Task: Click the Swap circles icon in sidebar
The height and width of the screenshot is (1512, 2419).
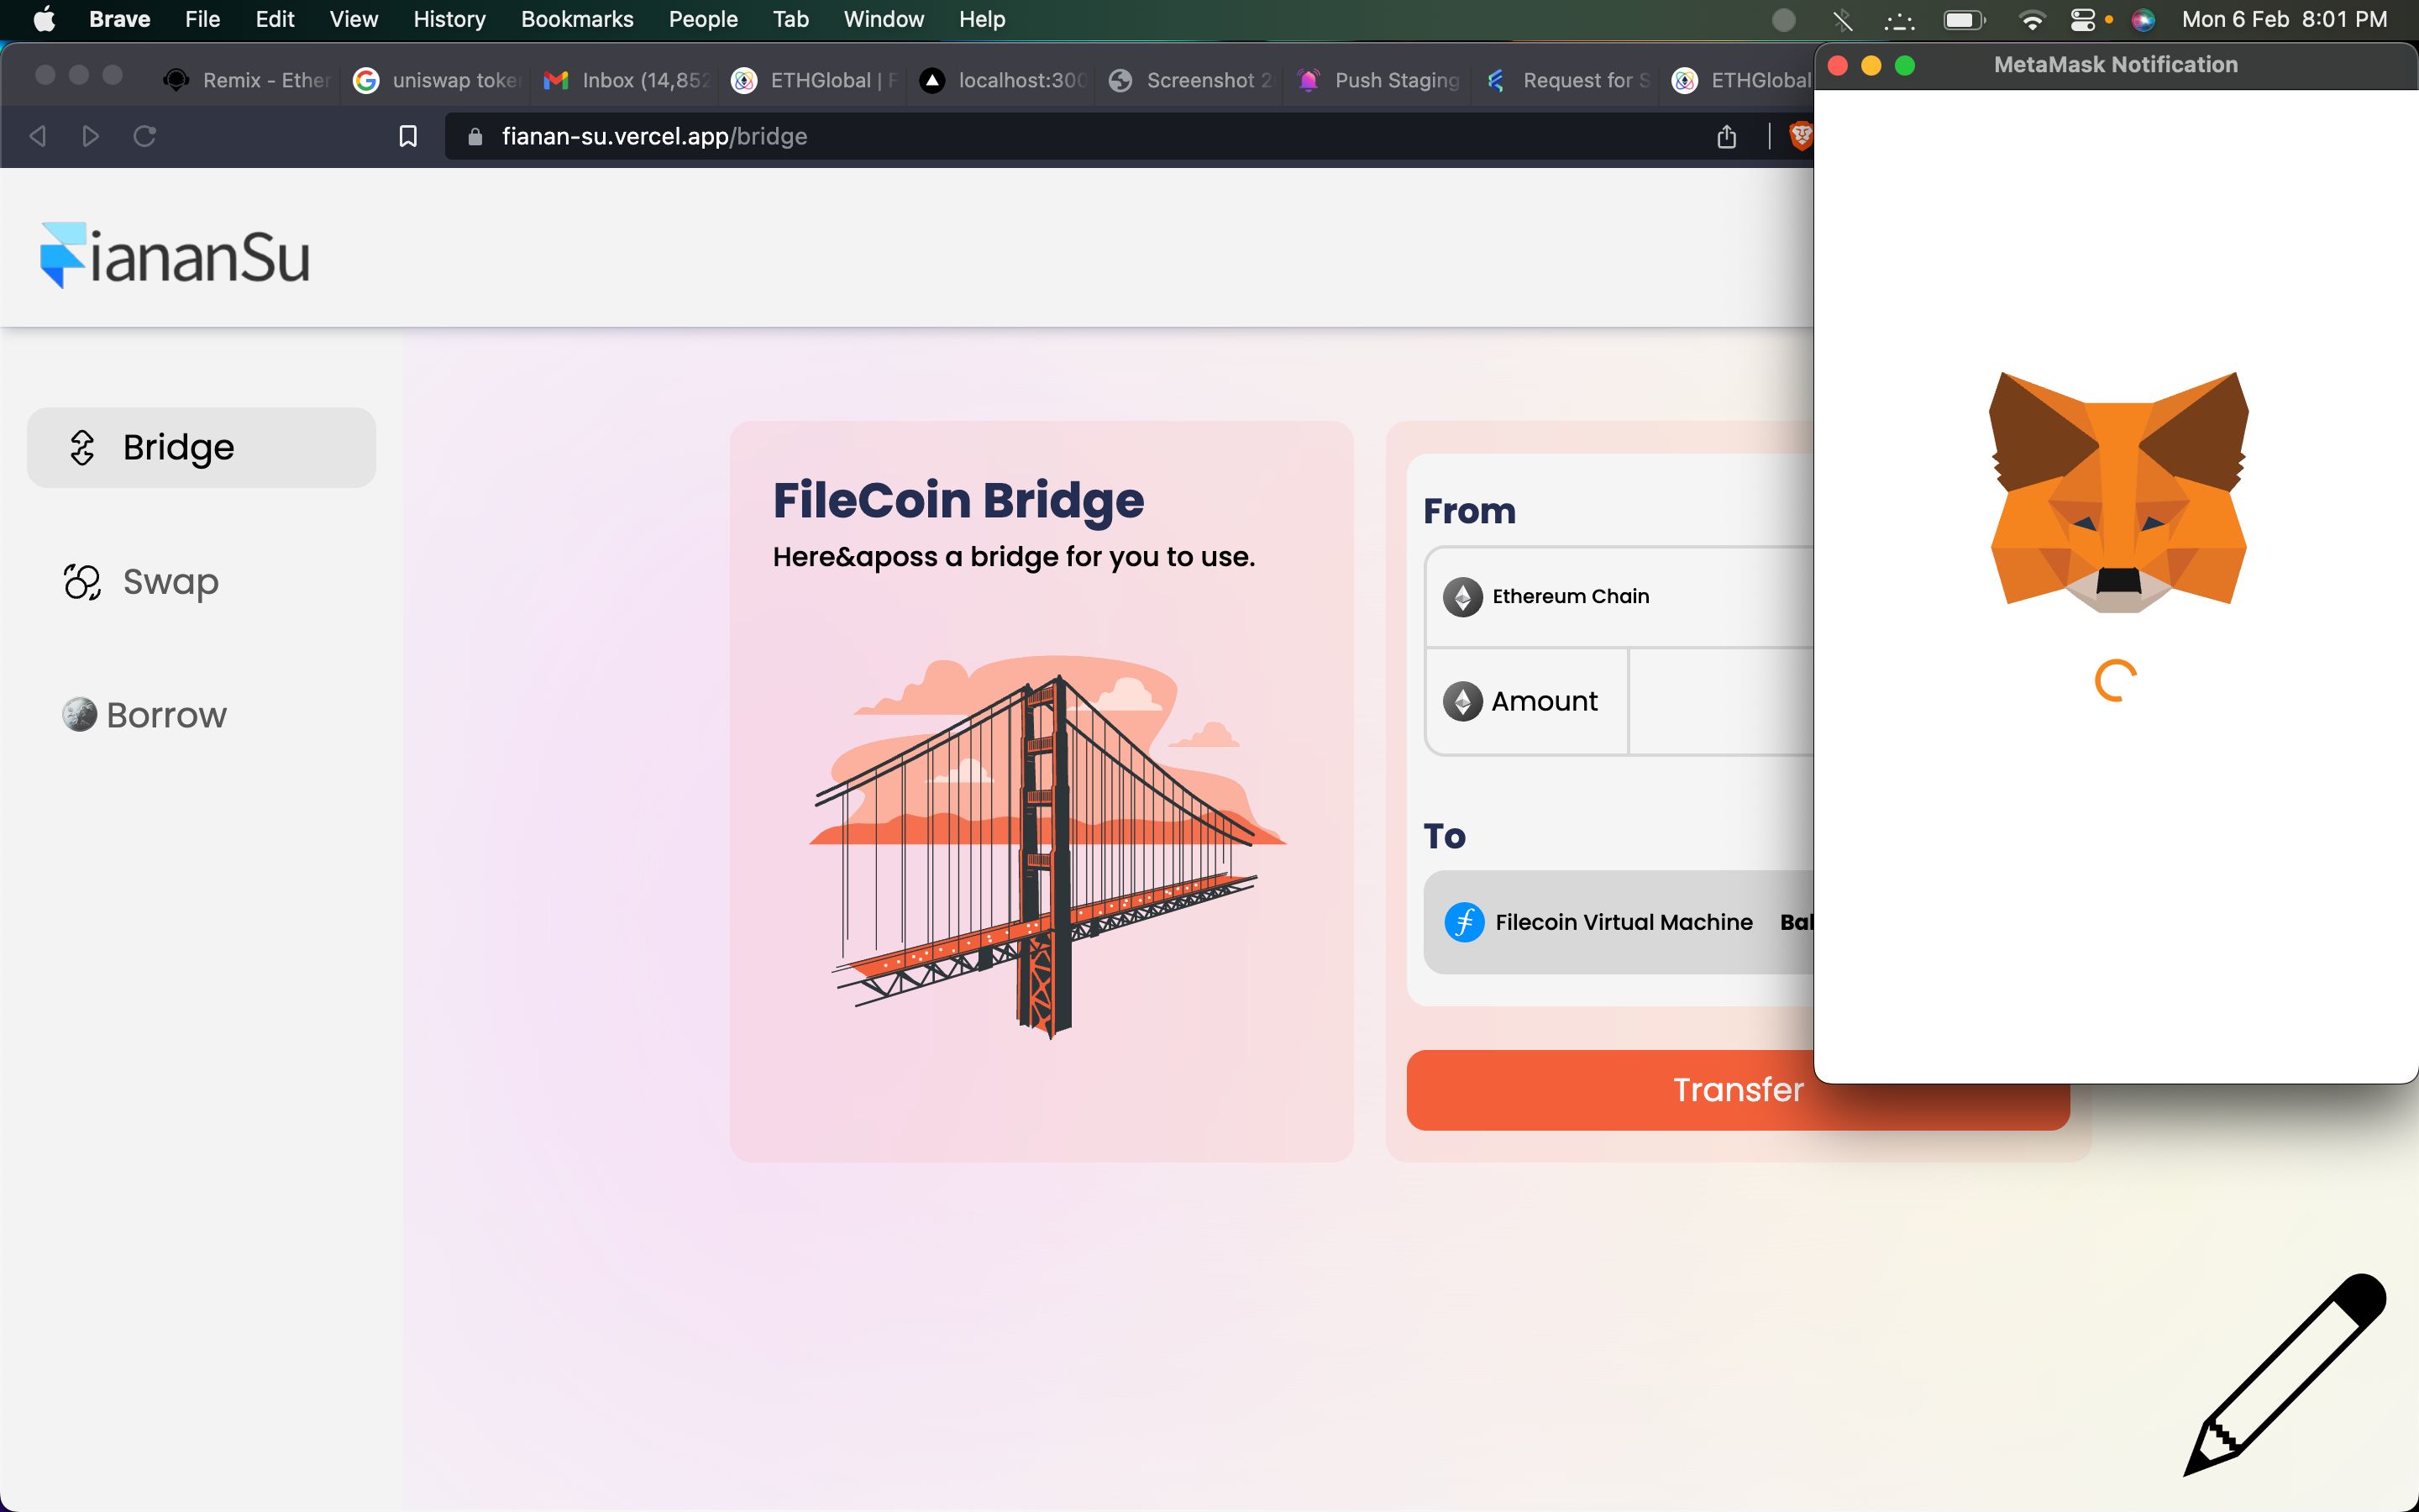Action: (x=82, y=581)
